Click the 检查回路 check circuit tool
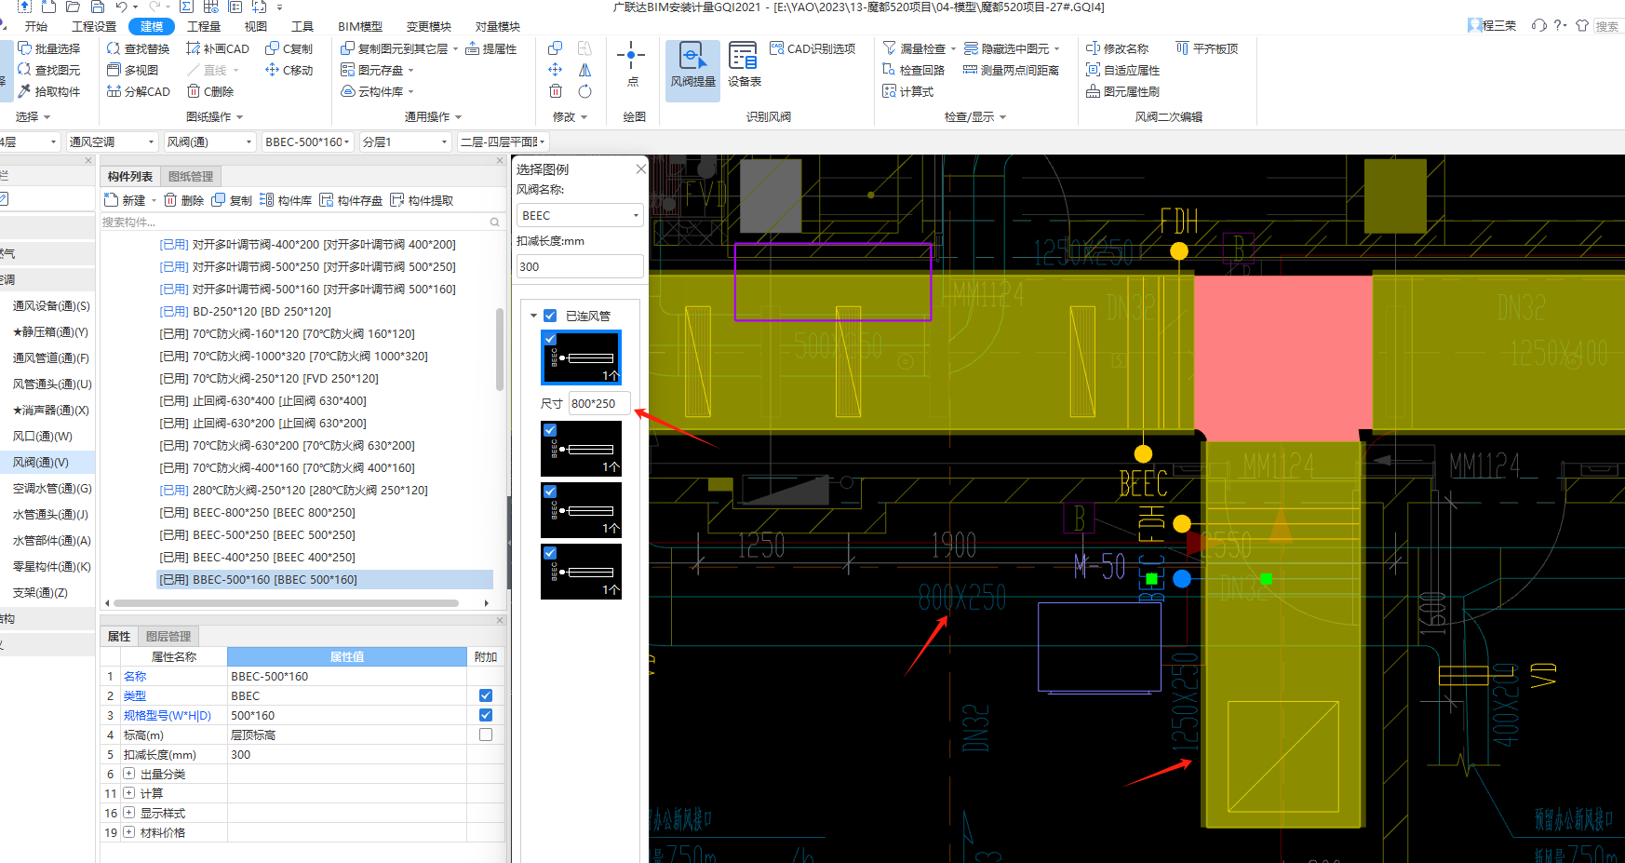The image size is (1625, 863). pos(913,70)
